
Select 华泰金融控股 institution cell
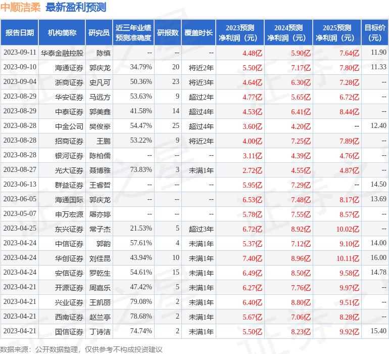pyautogui.click(x=62, y=53)
